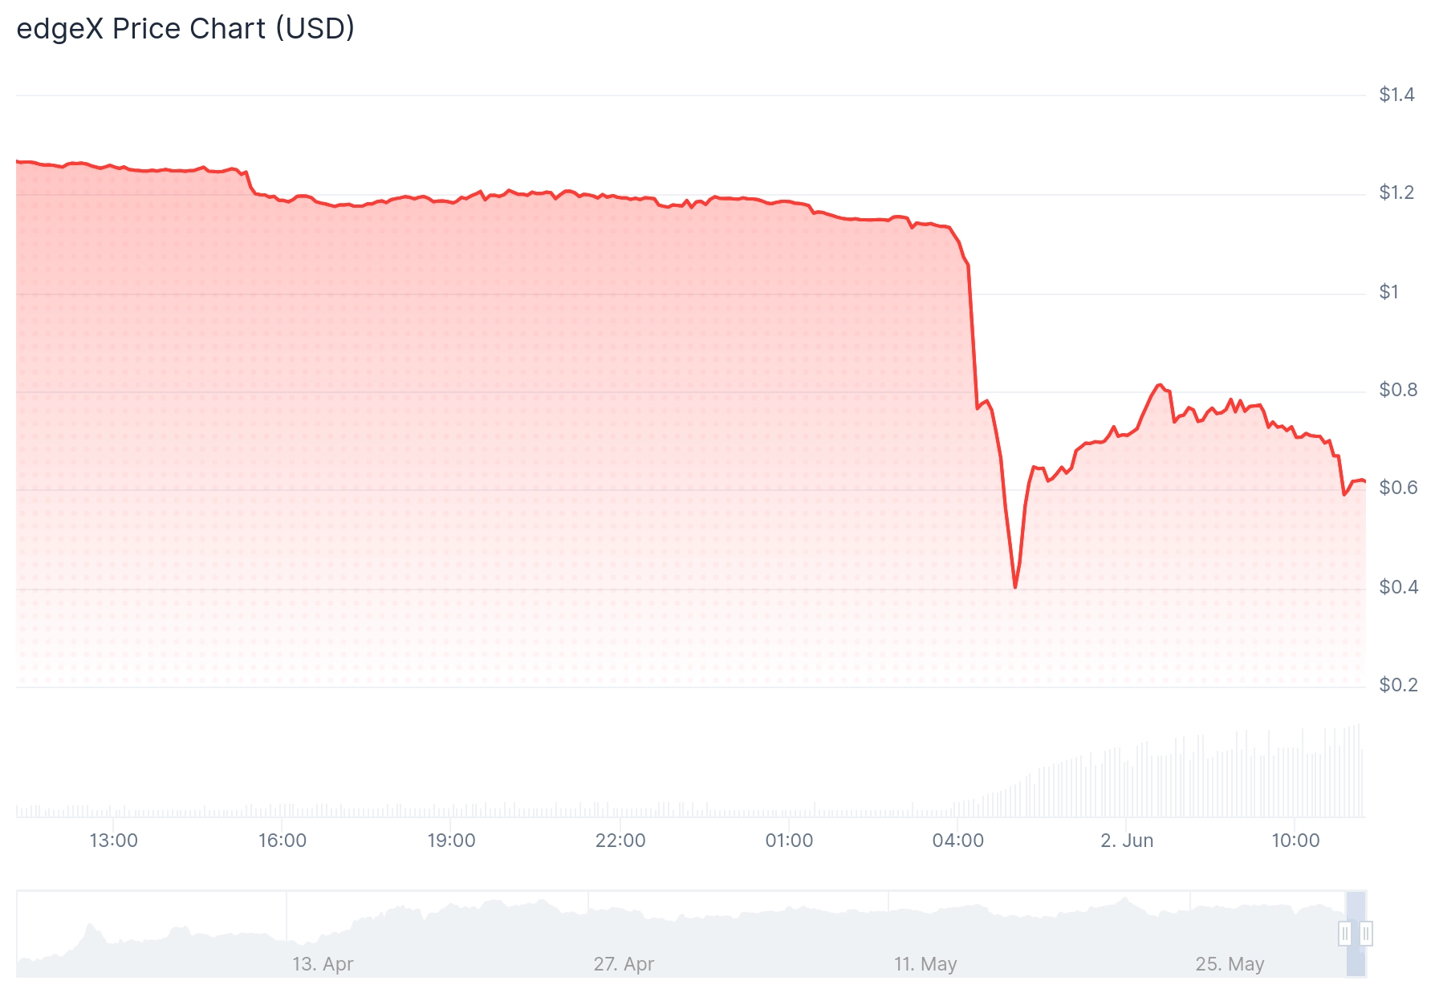The image size is (1435, 1001).
Task: Click the $1 price axis label
Action: pos(1388,292)
